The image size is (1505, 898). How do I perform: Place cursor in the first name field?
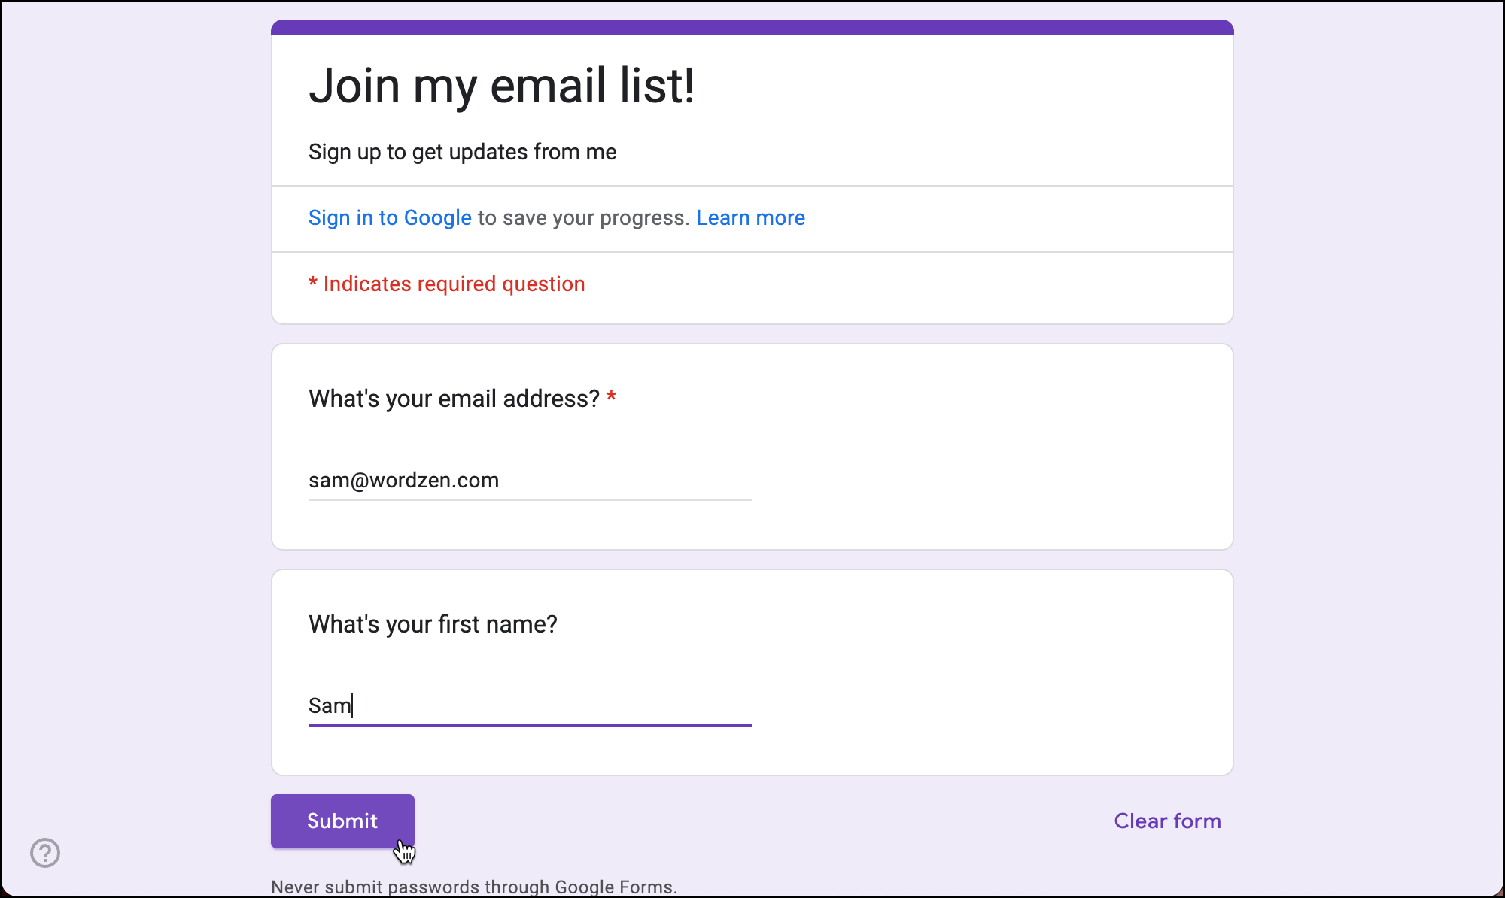527,705
